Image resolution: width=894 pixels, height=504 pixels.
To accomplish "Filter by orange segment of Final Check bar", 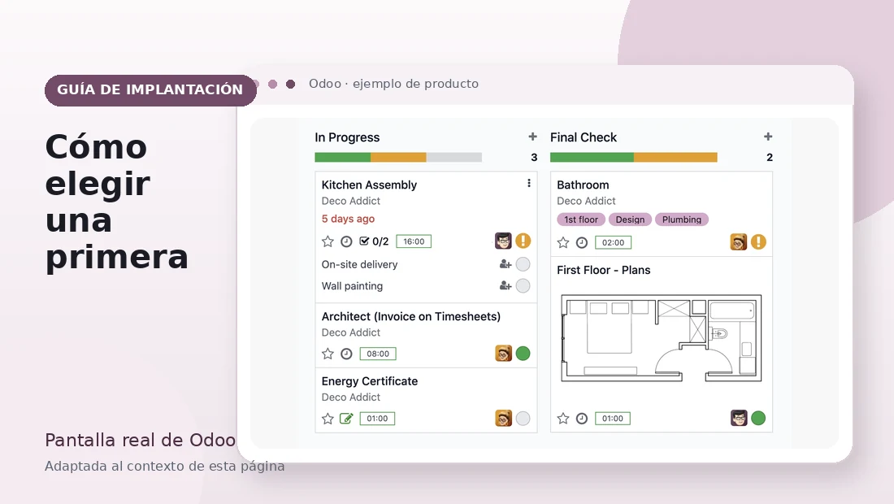I will [x=675, y=158].
